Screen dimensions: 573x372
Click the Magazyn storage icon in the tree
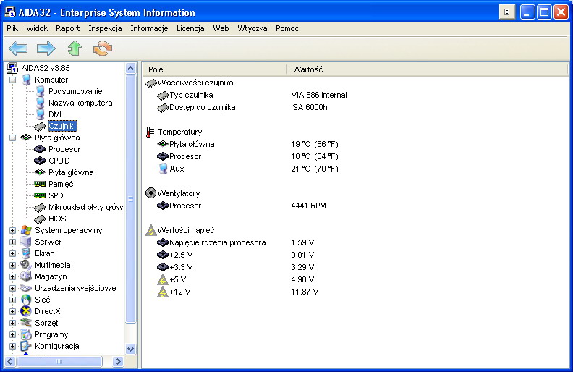[x=26, y=276]
